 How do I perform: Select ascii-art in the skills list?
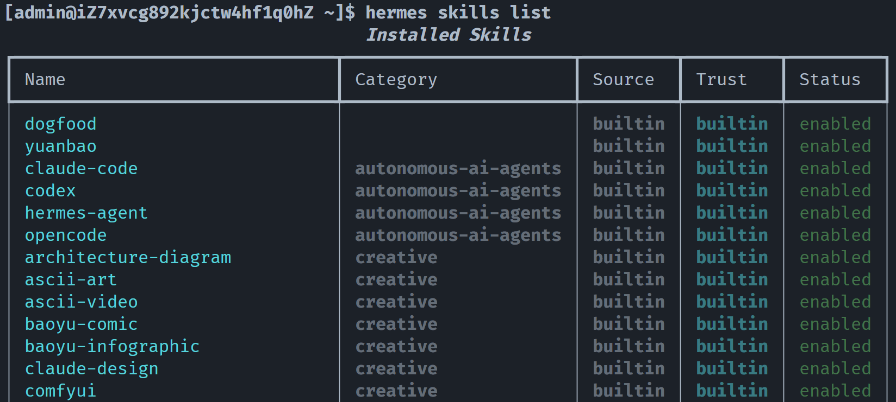point(71,280)
